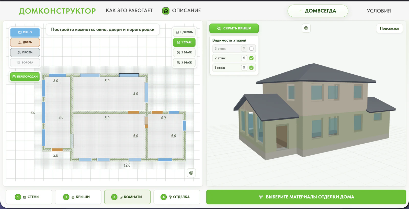Switch to the 3 ЭТАЖ floor

click(184, 63)
